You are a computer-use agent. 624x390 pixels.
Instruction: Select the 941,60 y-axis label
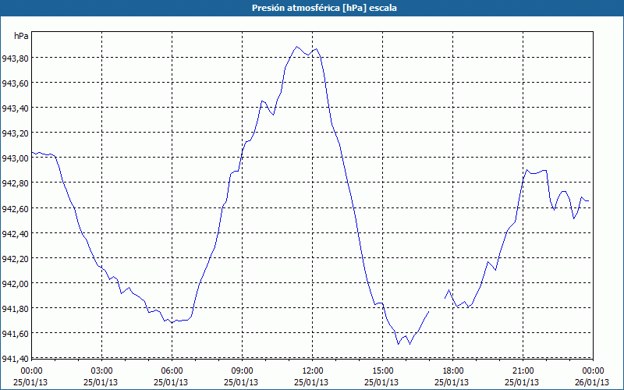click(x=15, y=334)
